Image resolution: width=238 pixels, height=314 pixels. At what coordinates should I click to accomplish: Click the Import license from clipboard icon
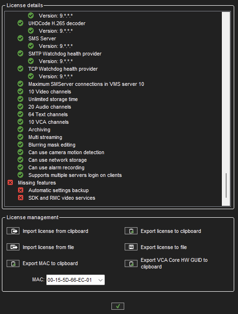pos(13,231)
